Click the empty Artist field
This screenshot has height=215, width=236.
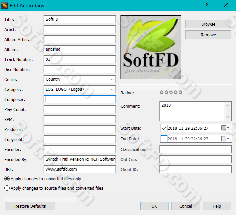click(80, 29)
